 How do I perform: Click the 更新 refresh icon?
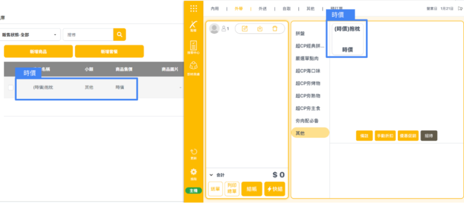193,153
